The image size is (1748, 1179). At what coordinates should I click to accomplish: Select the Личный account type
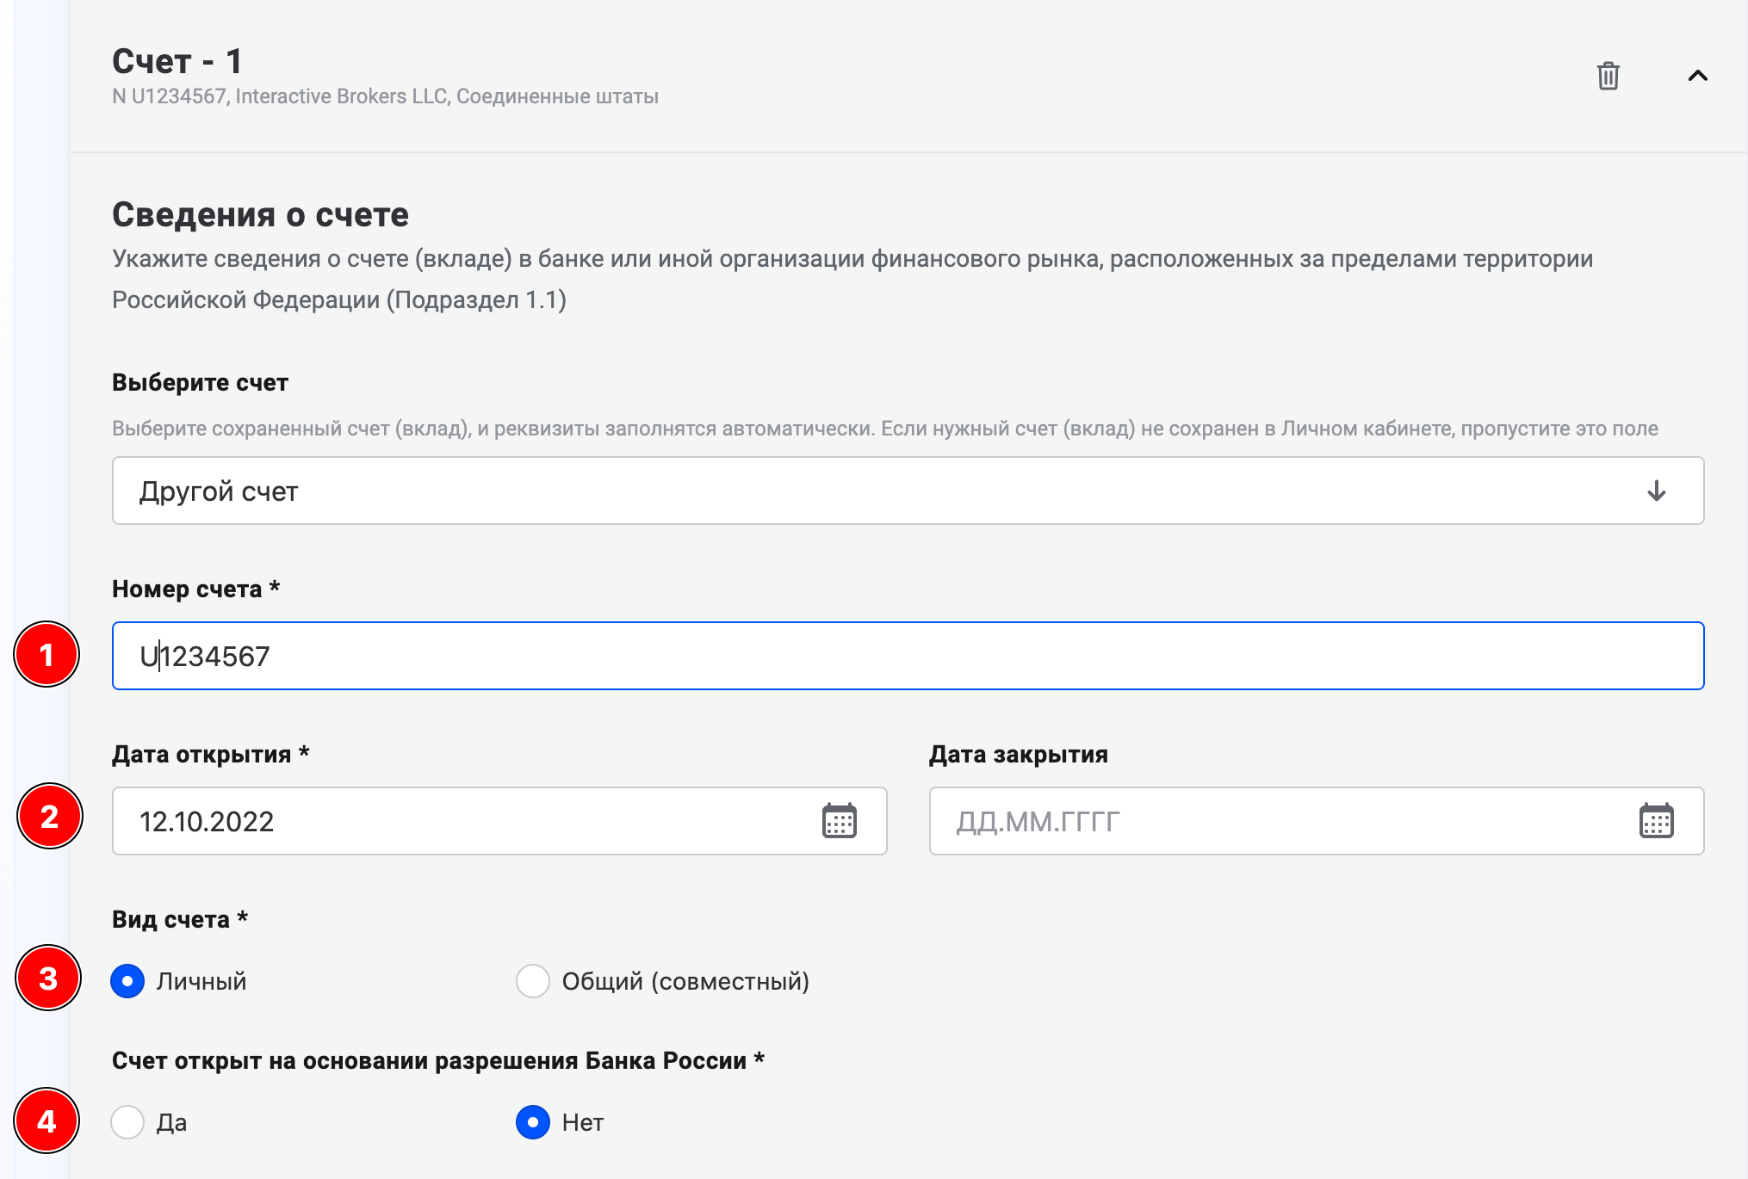(x=127, y=981)
